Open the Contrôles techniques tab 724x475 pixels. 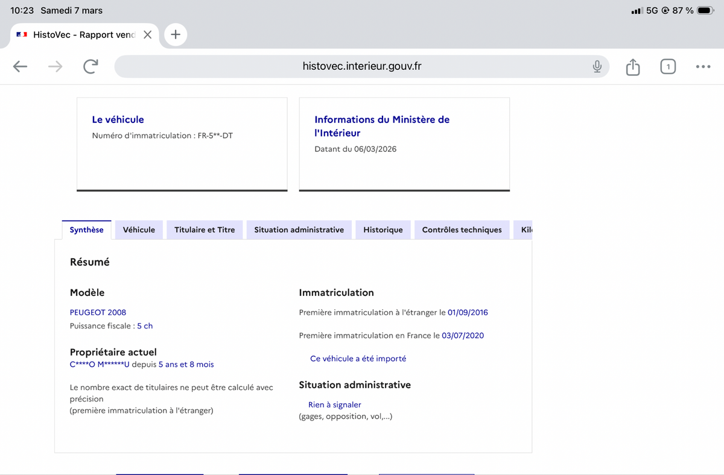click(x=462, y=230)
